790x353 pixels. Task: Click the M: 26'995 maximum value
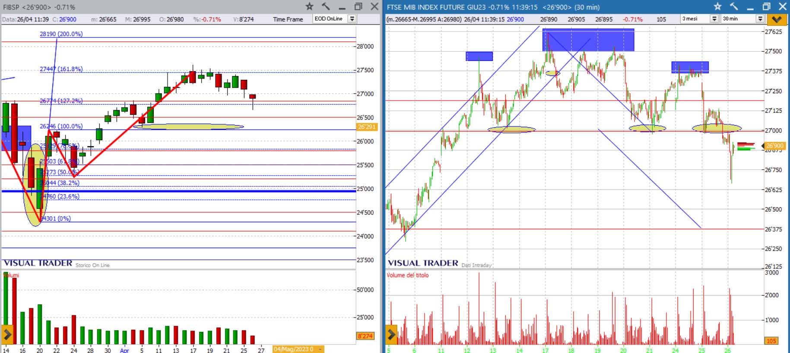(x=138, y=19)
